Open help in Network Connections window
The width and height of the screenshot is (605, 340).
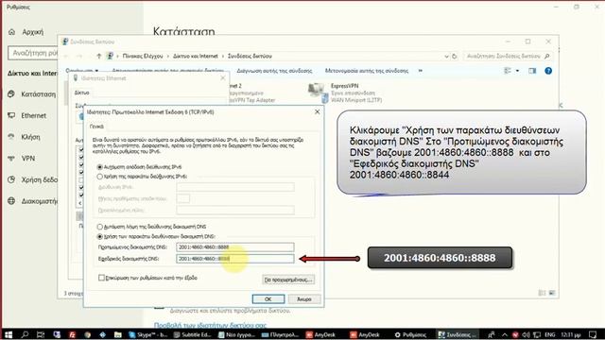point(548,71)
